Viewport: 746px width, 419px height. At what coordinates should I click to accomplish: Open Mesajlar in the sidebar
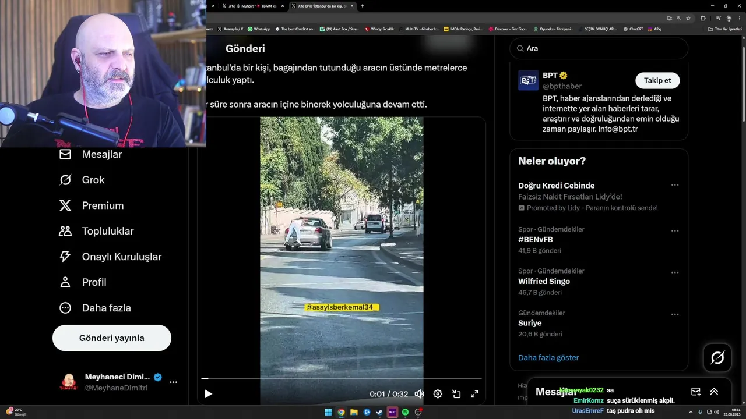(x=90, y=154)
